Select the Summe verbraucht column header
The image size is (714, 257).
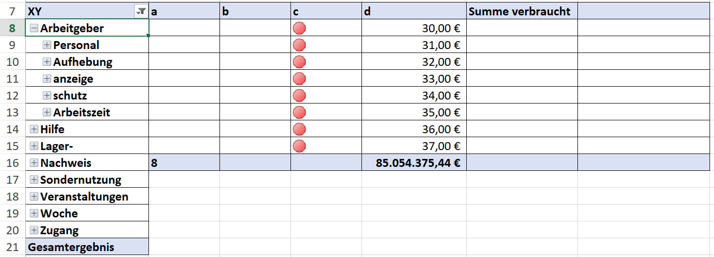point(522,11)
